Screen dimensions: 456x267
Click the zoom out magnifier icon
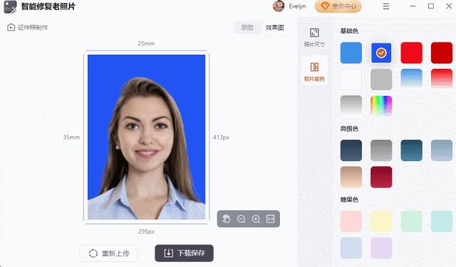(241, 219)
